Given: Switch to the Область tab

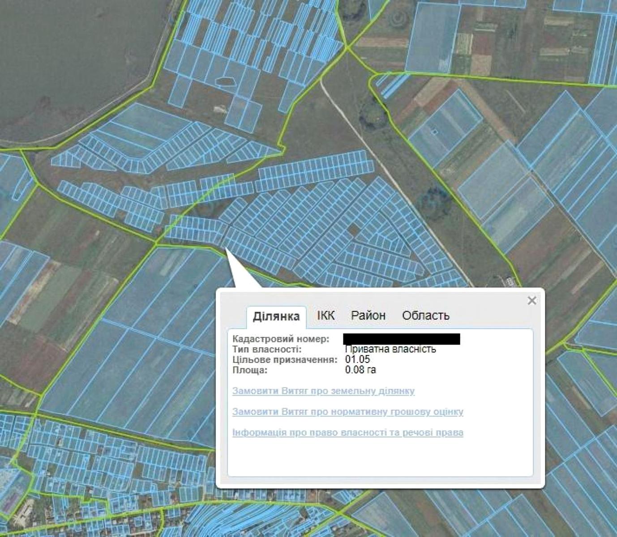Looking at the screenshot, I should (x=425, y=315).
